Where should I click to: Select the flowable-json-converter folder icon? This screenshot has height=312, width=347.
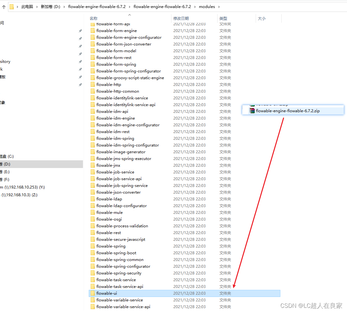pos(93,192)
